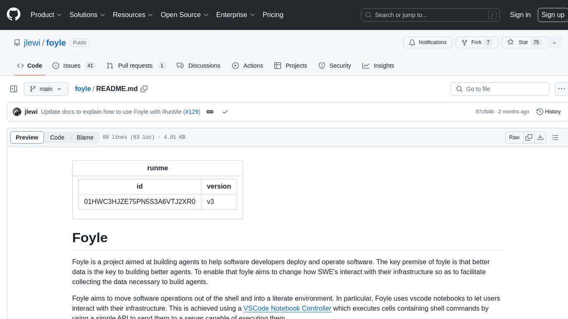This screenshot has width=568, height=319.
Task: Open the Pricing page
Action: [x=273, y=15]
